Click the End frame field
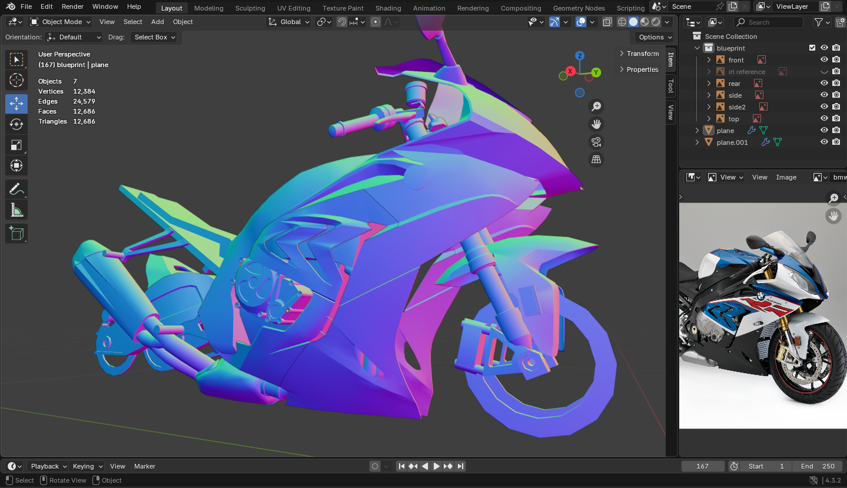 pos(818,466)
